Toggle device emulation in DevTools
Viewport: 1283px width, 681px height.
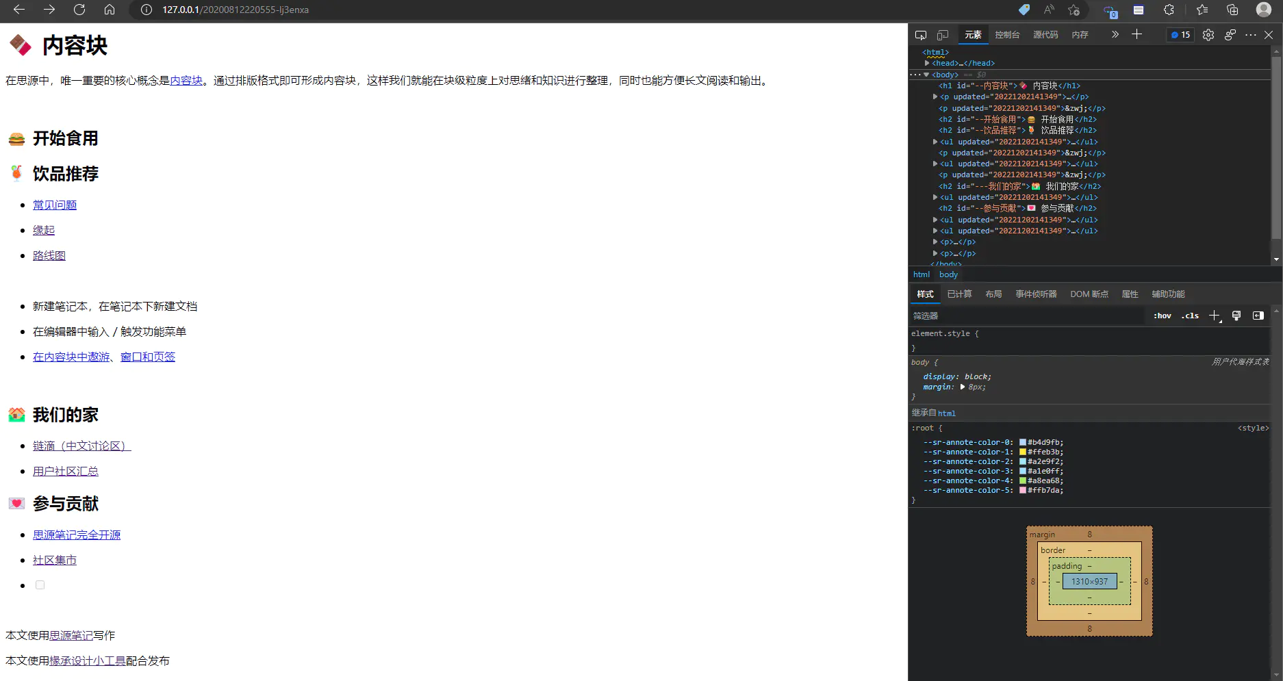pyautogui.click(x=943, y=35)
